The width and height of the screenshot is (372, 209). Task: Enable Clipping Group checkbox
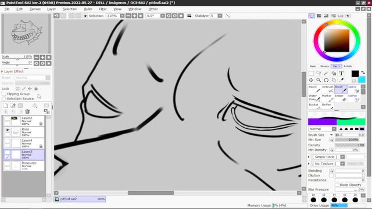(x=4, y=94)
